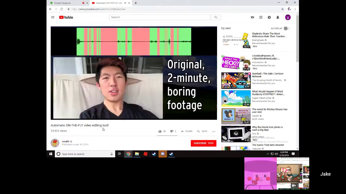Open the carykh channel name link

point(65,141)
